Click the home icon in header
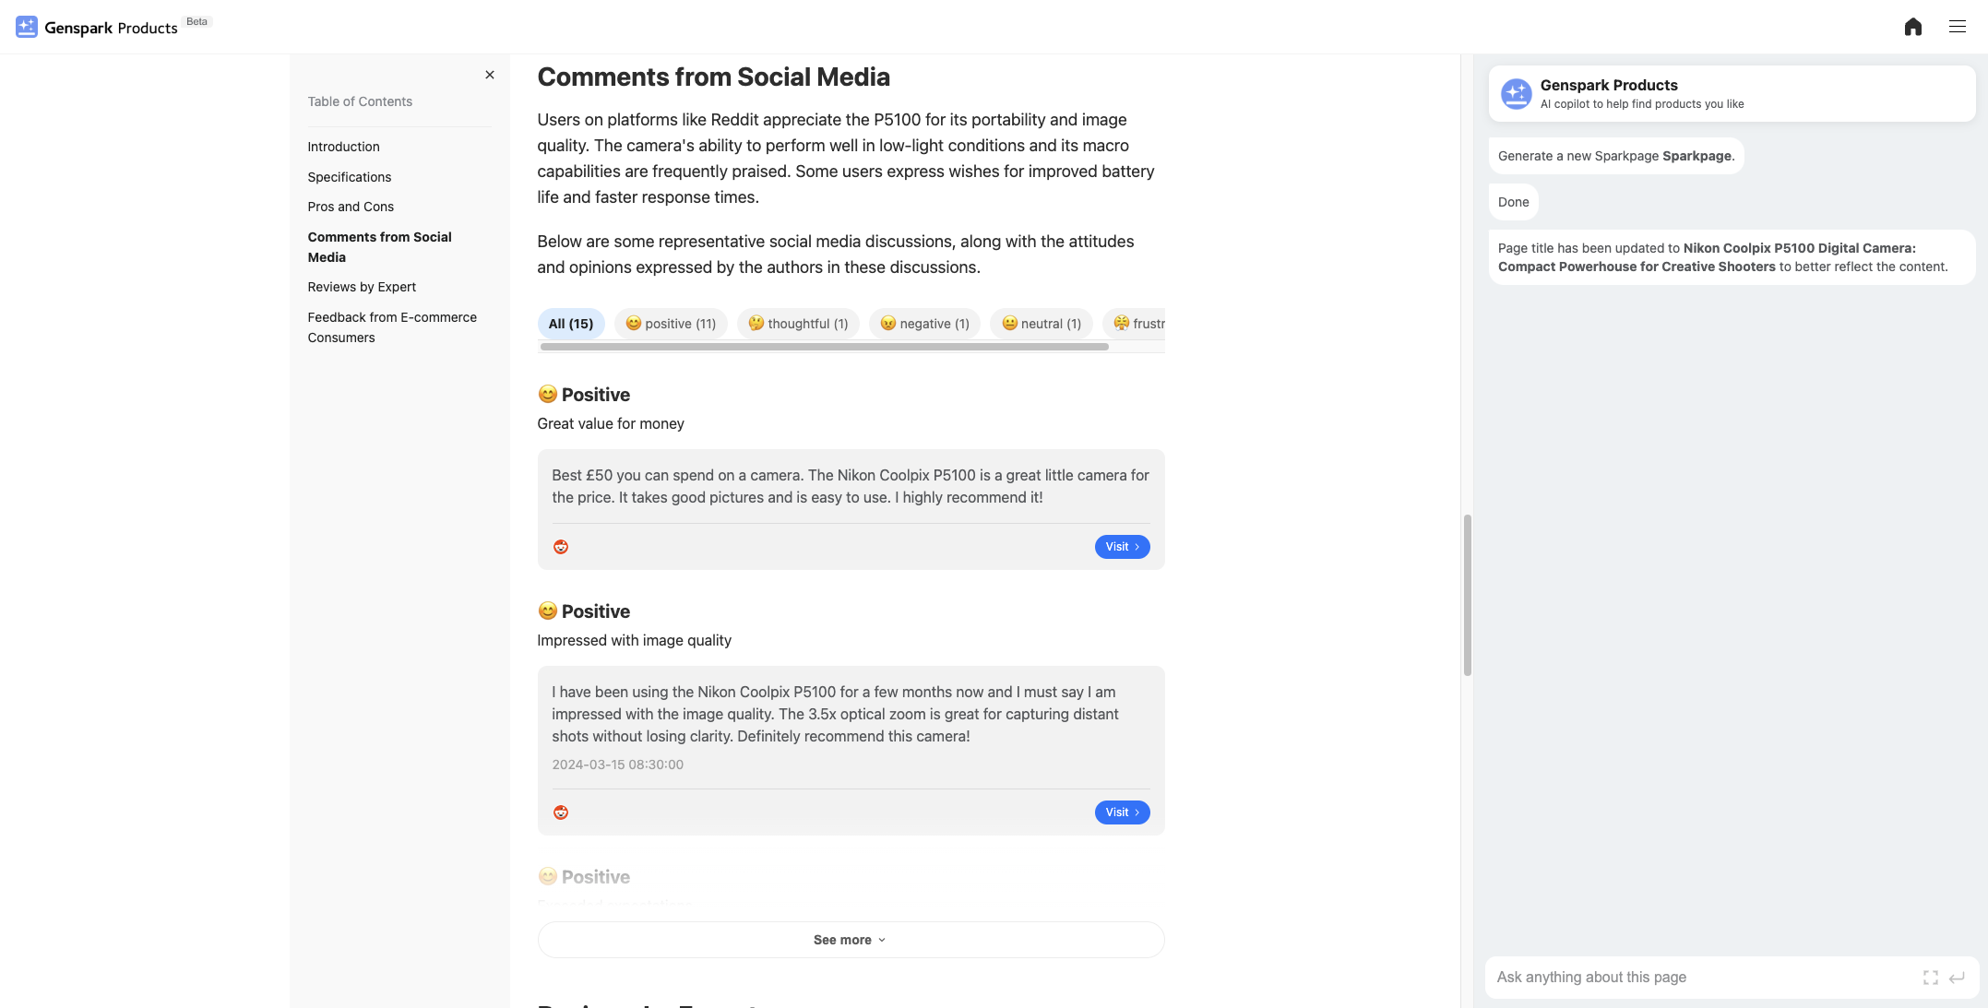Screen dimensions: 1988x1008 tap(1912, 27)
